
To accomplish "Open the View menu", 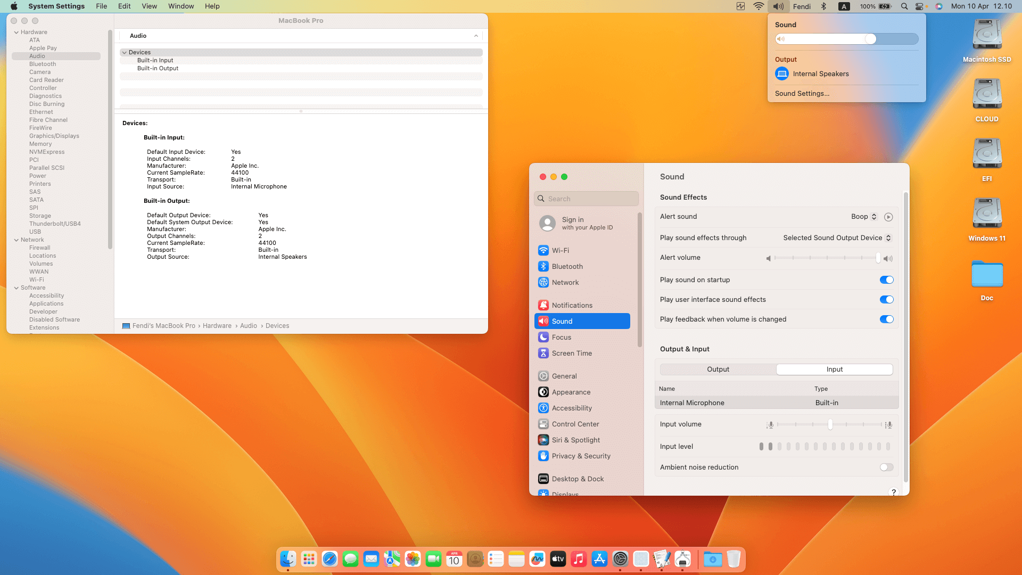I will pyautogui.click(x=150, y=6).
